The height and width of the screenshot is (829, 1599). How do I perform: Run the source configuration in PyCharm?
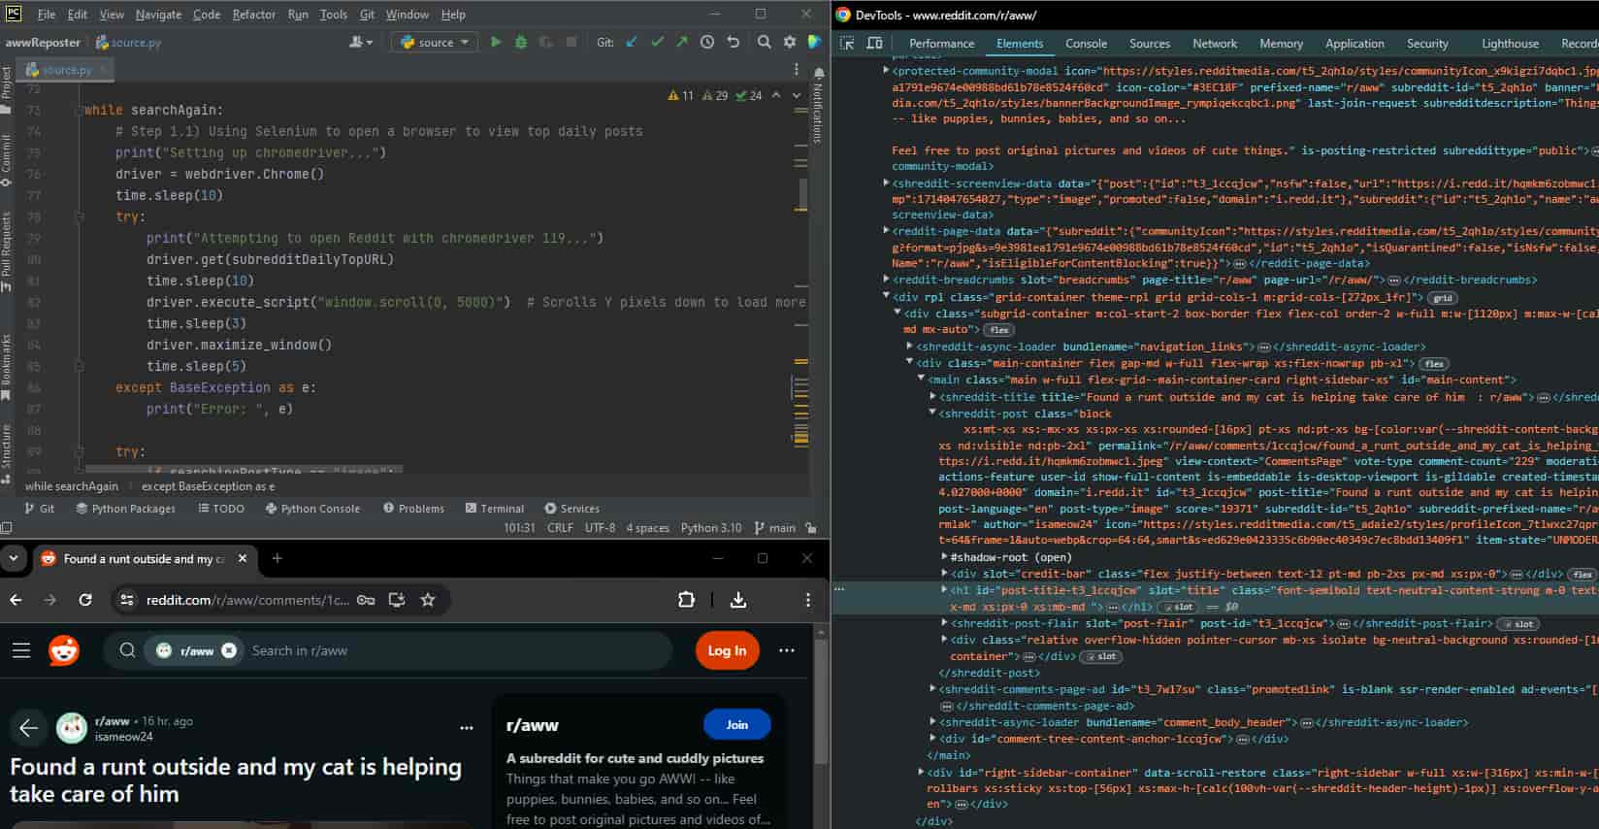[x=496, y=42]
